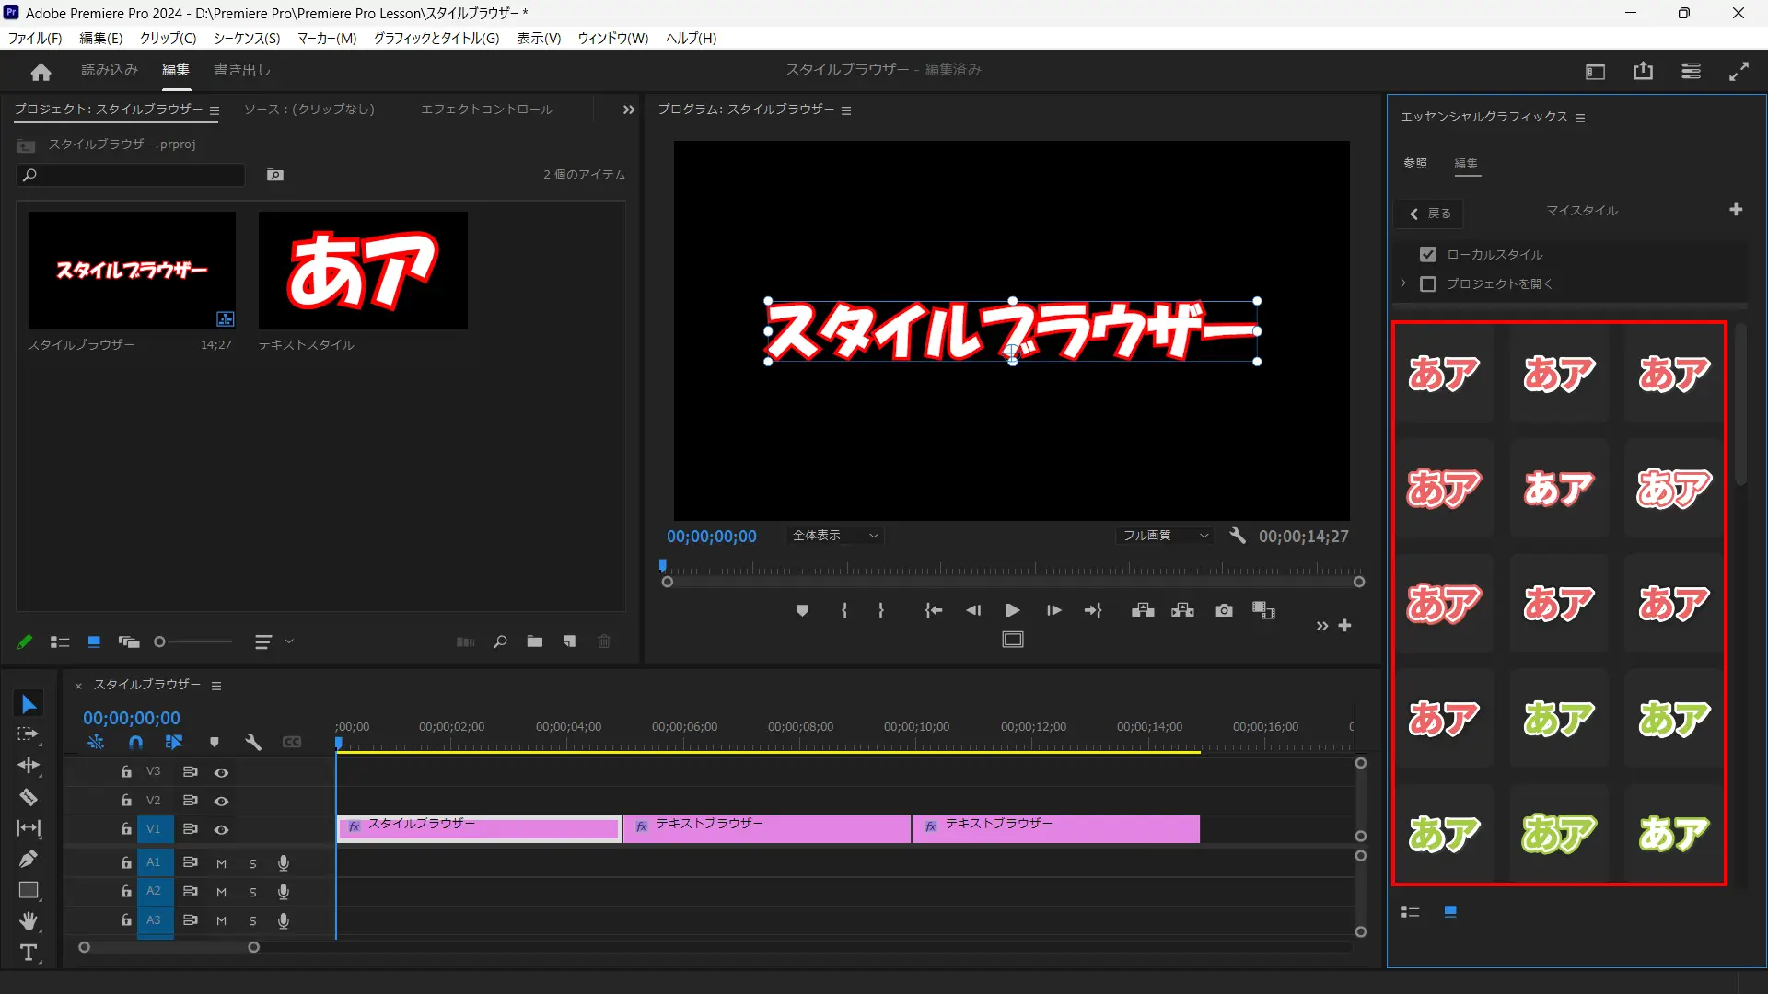The height and width of the screenshot is (994, 1768).
Task: Create a new bin in Project panel
Action: coord(535,641)
